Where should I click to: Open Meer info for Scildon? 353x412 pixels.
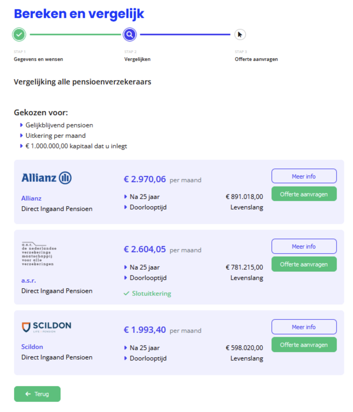pos(304,327)
